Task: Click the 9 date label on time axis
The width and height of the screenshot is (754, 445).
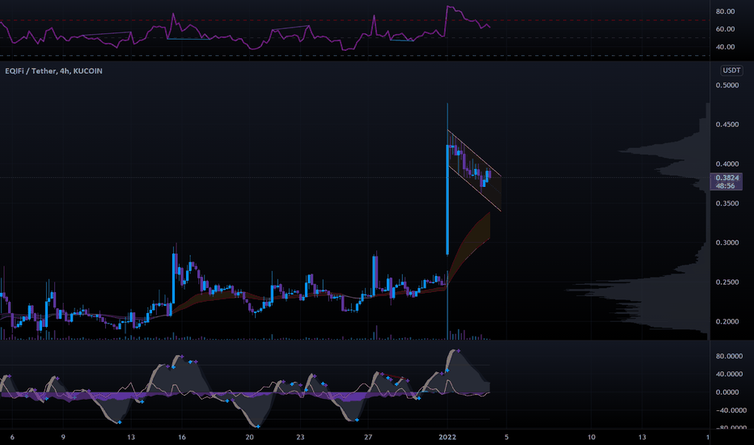Action: [x=63, y=437]
